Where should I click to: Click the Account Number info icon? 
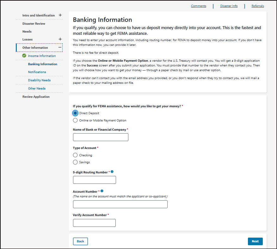(x=102, y=191)
